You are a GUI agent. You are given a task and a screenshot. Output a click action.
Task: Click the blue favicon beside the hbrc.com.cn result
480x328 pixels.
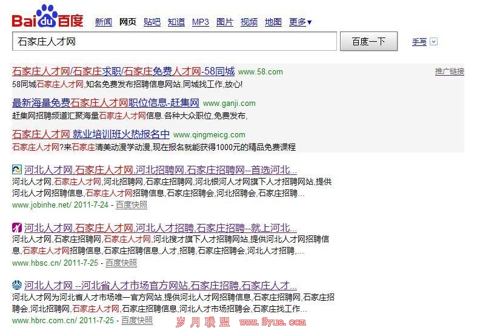pos(17,285)
